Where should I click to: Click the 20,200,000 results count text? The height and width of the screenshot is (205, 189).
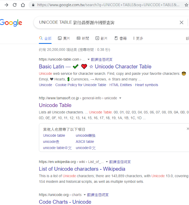click(x=74, y=50)
